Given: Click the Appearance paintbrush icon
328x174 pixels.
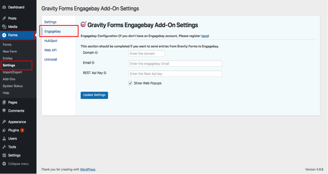Looking at the screenshot, I should pos(4,122).
